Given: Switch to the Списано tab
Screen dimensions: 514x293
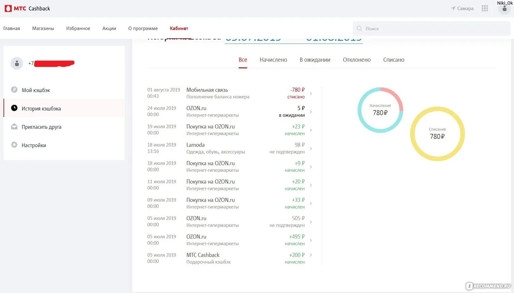Looking at the screenshot, I should 394,60.
